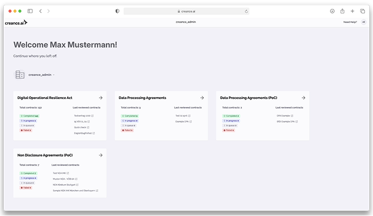373x216 pixels.
Task: Click external-link icon beside BfDI Example DPA
Action: (x=297, y=122)
